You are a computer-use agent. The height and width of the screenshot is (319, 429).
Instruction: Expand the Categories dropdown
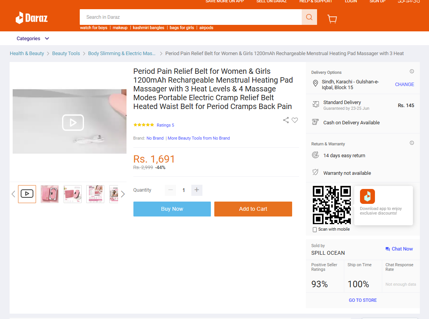pos(33,39)
